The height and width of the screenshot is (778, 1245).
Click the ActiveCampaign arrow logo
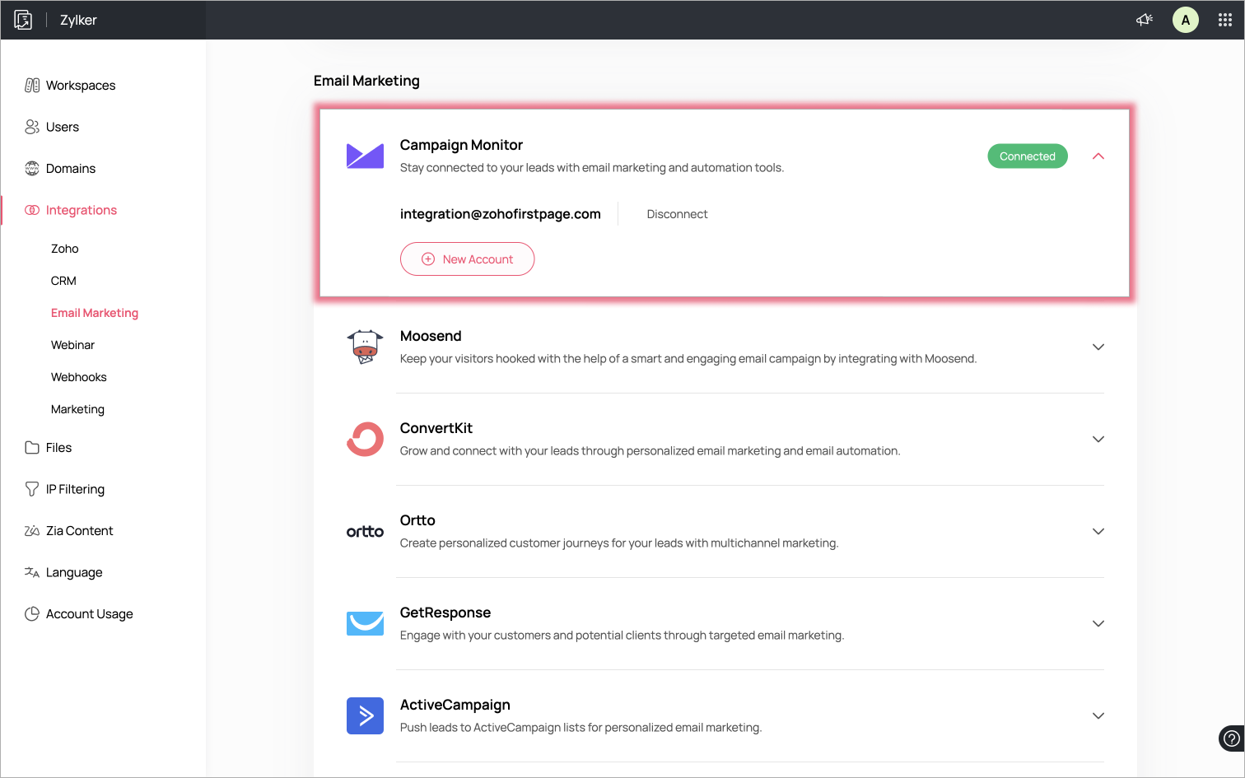pos(365,715)
